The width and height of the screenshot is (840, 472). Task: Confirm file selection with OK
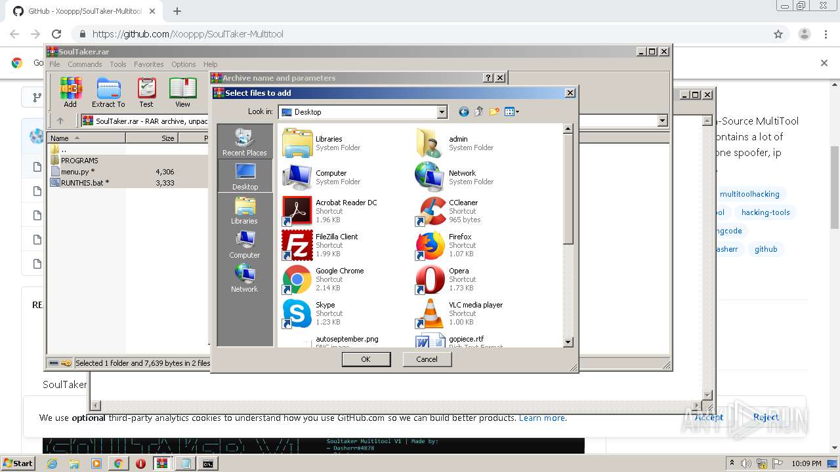(366, 359)
